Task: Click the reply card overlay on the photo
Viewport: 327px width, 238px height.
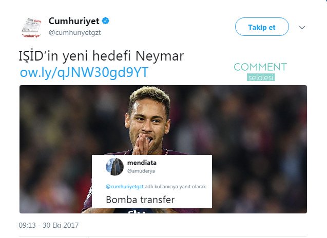Action: pyautogui.click(x=152, y=181)
